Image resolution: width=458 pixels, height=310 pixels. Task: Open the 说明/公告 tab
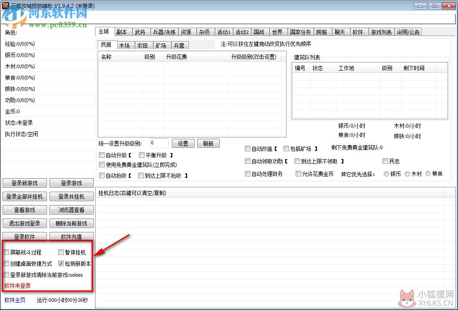408,32
